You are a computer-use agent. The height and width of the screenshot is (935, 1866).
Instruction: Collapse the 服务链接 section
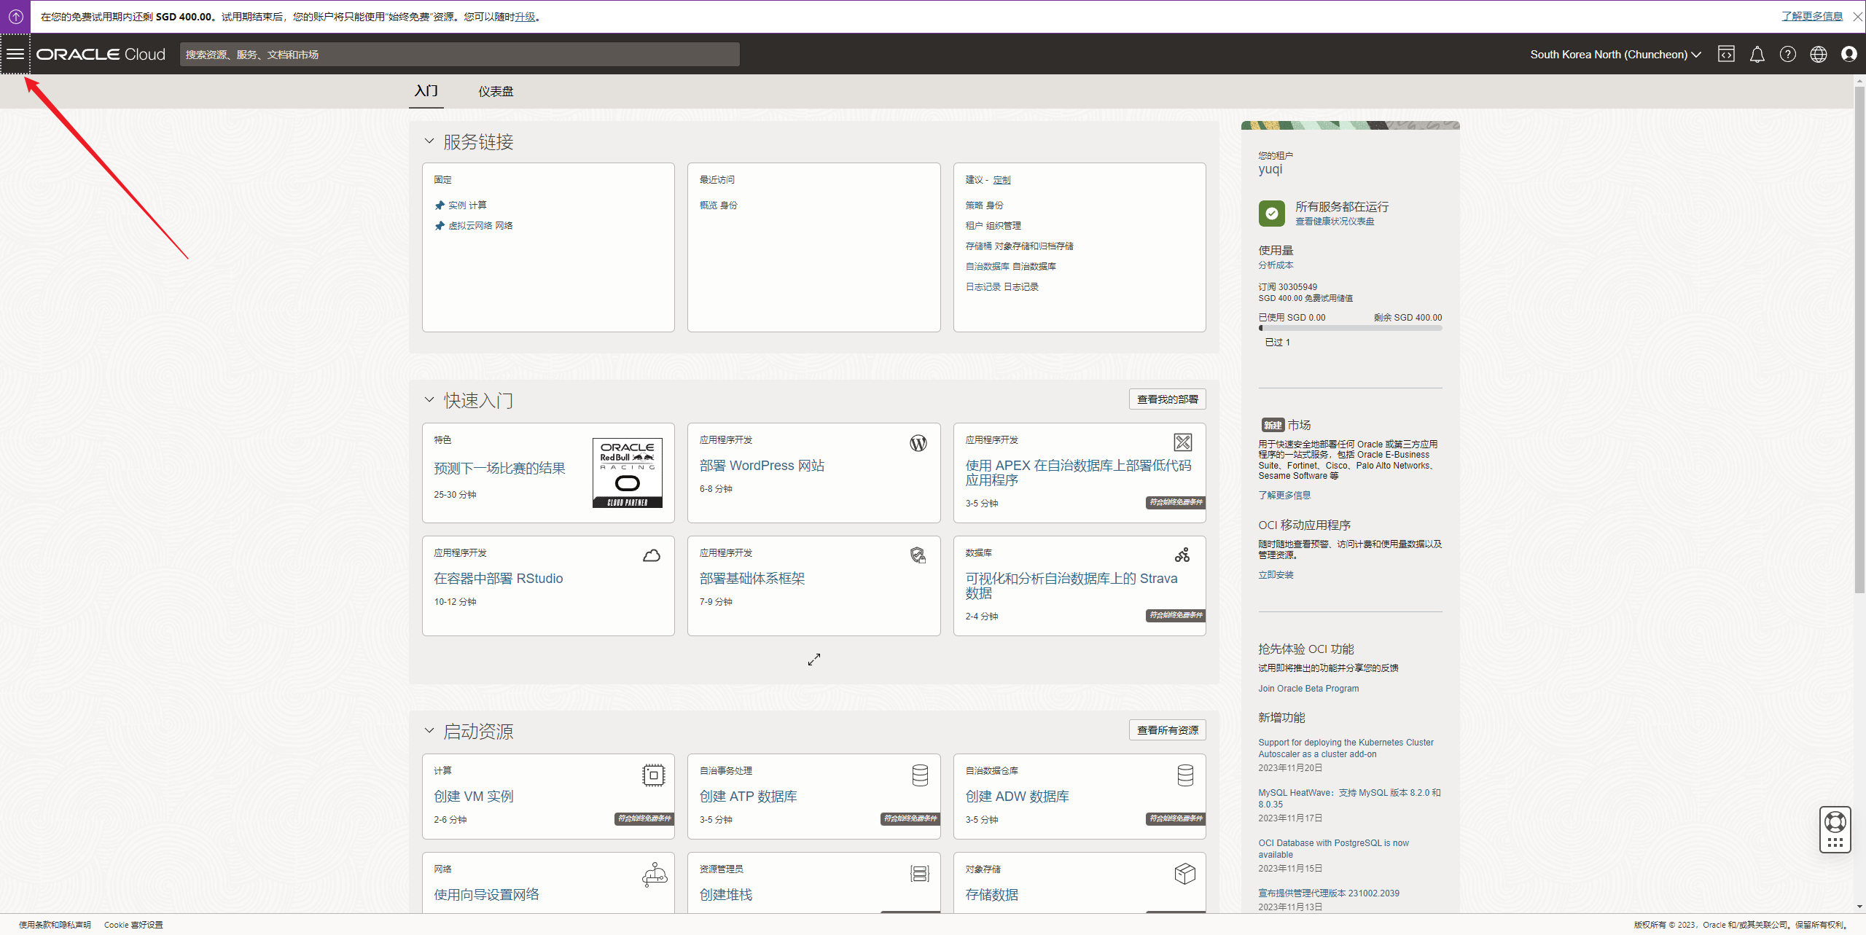click(429, 141)
